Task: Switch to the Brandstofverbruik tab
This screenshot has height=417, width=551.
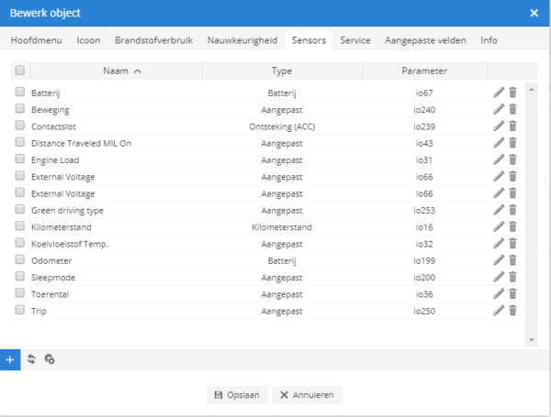Action: [x=154, y=40]
